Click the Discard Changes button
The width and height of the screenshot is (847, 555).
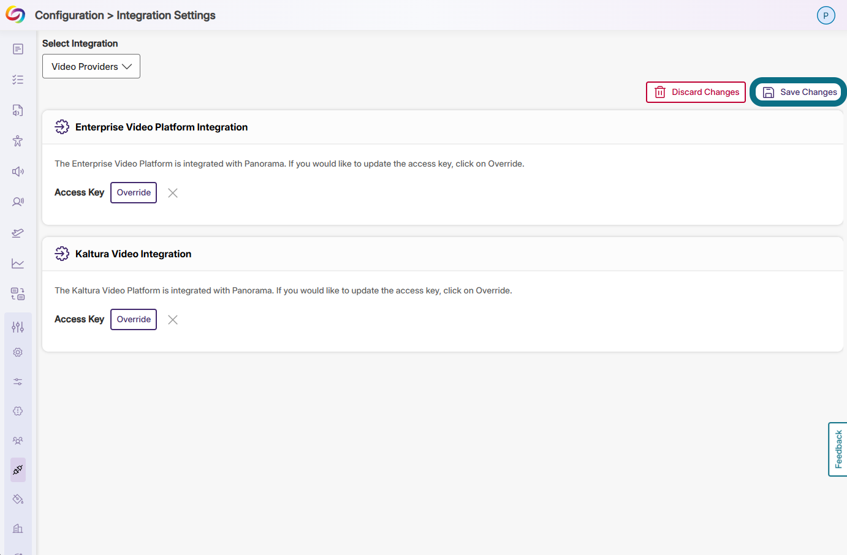click(x=696, y=92)
